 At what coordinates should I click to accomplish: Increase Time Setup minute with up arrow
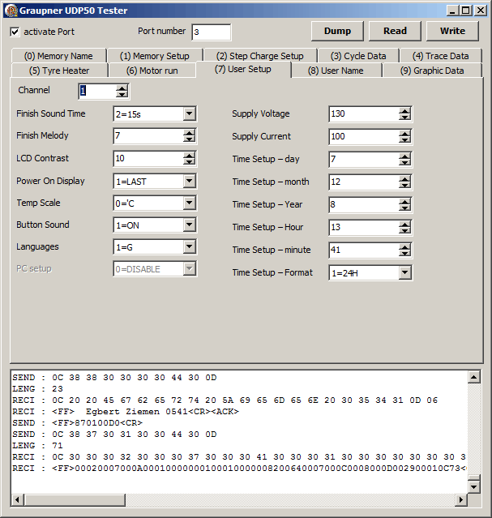point(404,247)
